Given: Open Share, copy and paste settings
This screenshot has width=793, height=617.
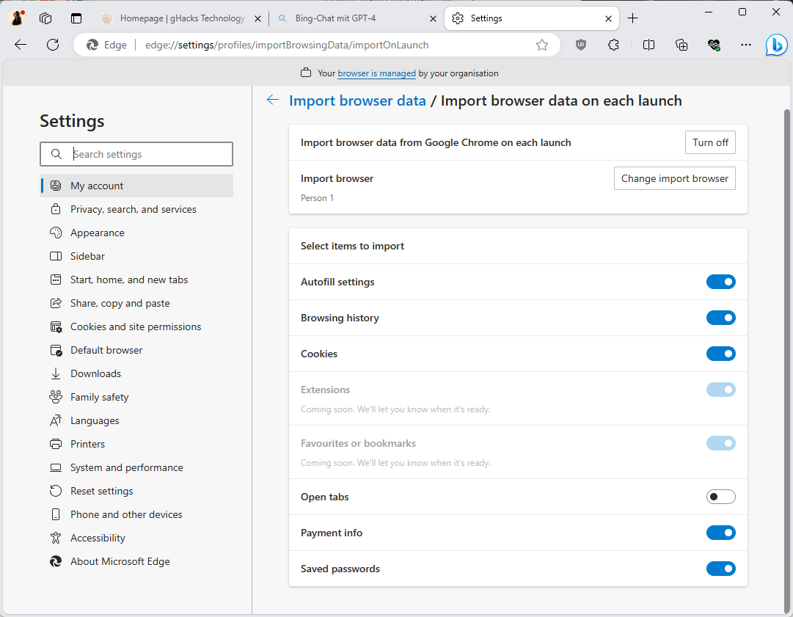Looking at the screenshot, I should click(136, 303).
